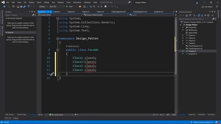Click the Refresh icon in Solution Explorer

tap(202, 15)
